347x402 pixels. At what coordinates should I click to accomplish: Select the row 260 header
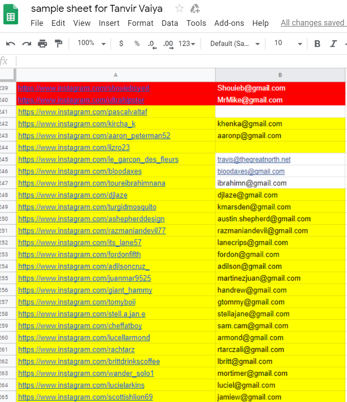point(8,338)
